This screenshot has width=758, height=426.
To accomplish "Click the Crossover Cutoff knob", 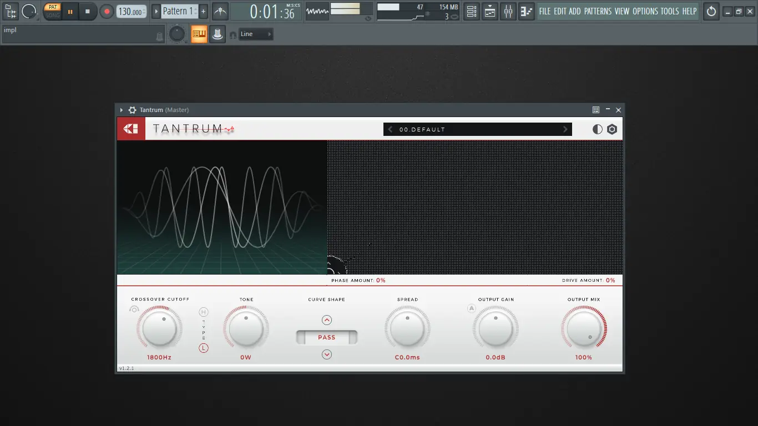I will coord(160,329).
